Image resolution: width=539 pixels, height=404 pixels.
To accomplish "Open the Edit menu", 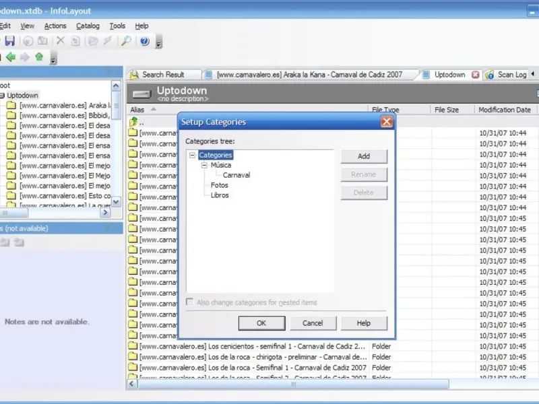I will [x=5, y=26].
